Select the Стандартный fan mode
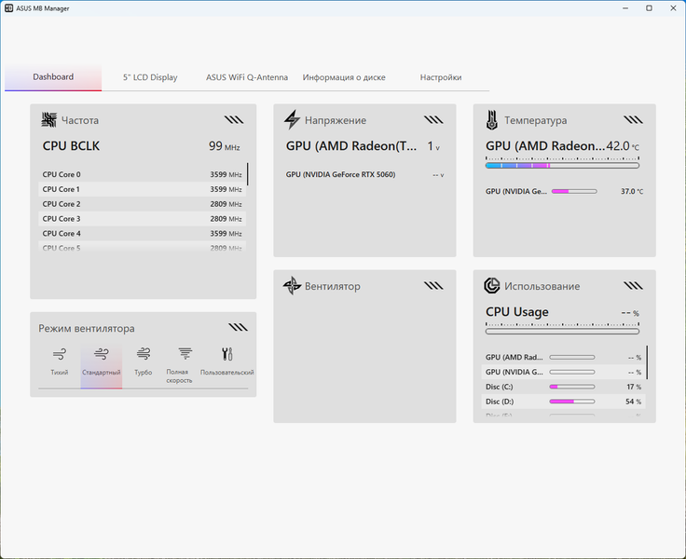The height and width of the screenshot is (559, 686). [x=101, y=362]
